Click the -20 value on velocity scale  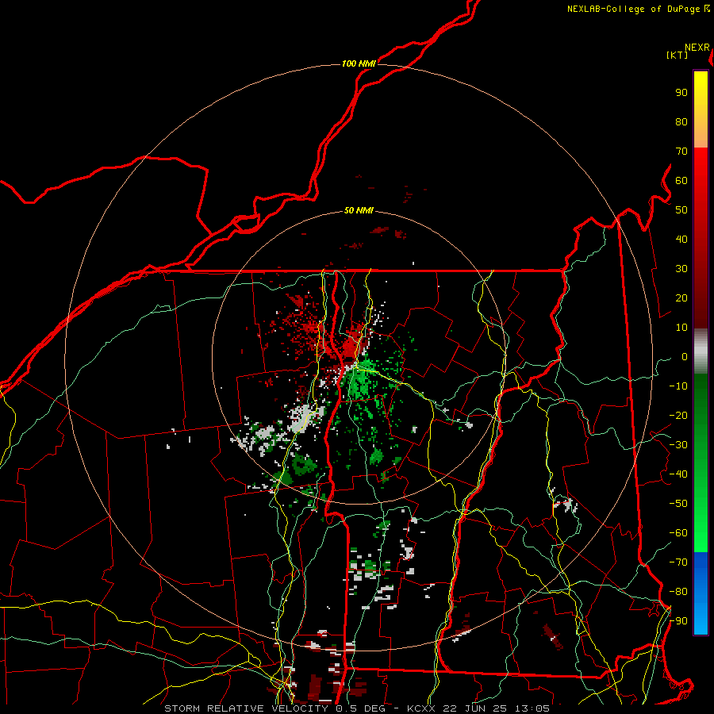coord(678,415)
